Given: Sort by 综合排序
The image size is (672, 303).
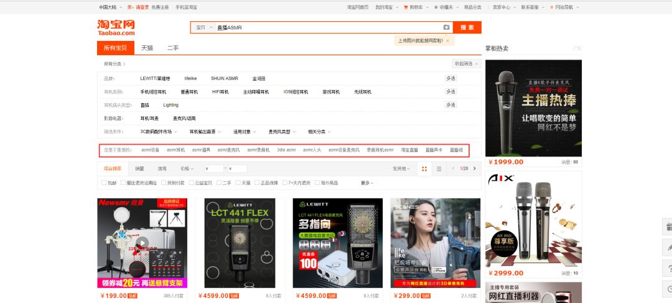Looking at the screenshot, I should [113, 169].
